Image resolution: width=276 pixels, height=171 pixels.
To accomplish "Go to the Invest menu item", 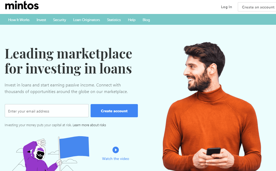I will (x=41, y=20).
